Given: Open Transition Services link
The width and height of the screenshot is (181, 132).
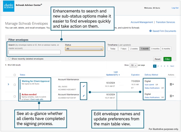Looking at the screenshot, I should pos(165,22).
